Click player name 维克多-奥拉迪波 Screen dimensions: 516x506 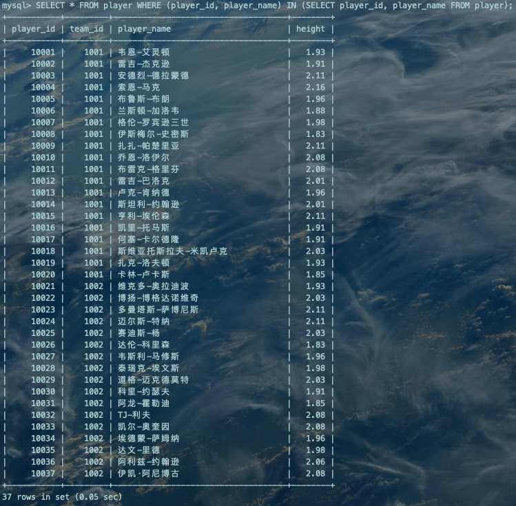(x=154, y=286)
